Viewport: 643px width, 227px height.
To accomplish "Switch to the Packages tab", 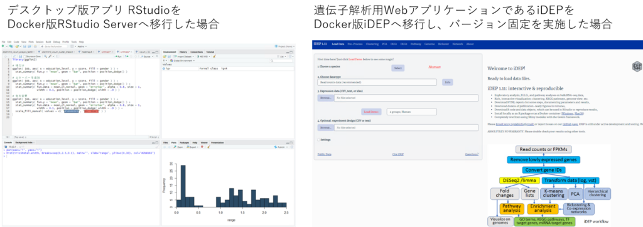I will click(184, 142).
